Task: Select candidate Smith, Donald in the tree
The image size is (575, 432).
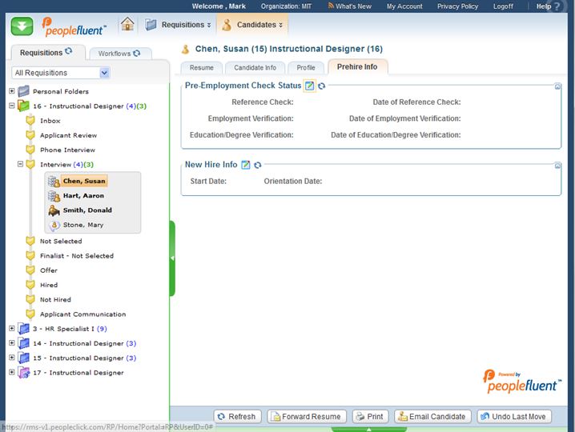Action: pos(87,210)
